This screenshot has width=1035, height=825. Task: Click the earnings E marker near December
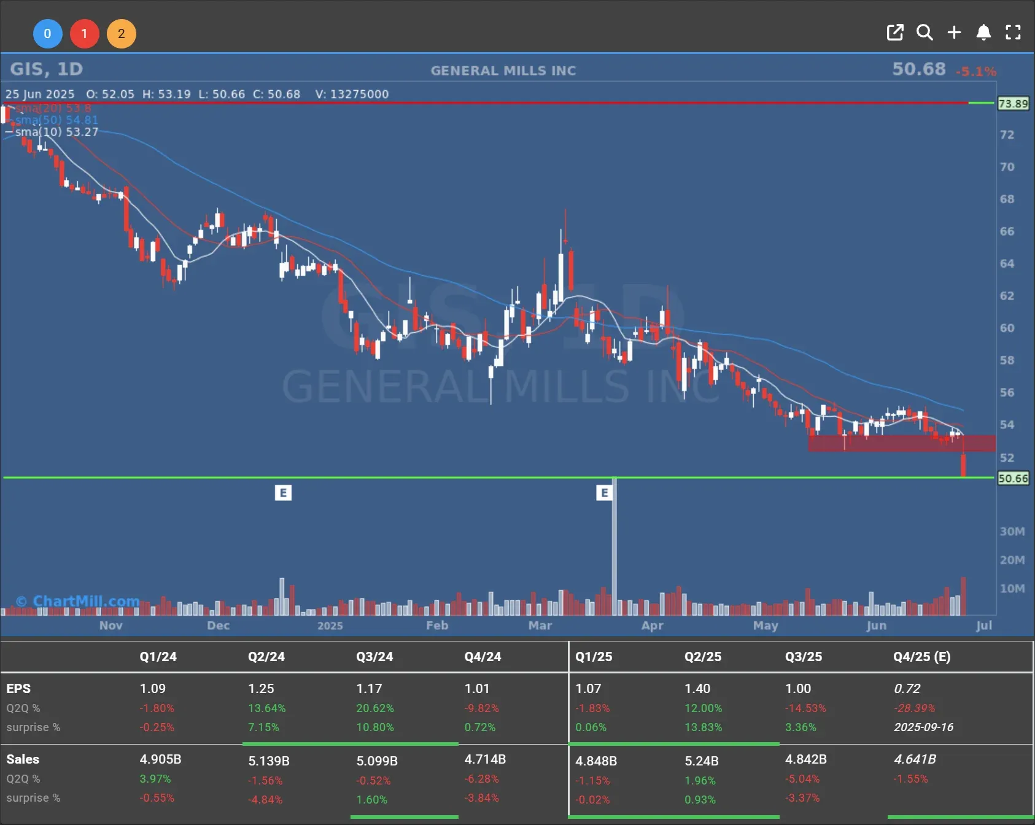click(283, 492)
